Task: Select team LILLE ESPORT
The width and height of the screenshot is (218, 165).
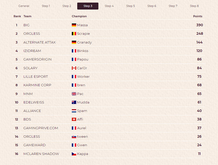Action: click(36, 76)
